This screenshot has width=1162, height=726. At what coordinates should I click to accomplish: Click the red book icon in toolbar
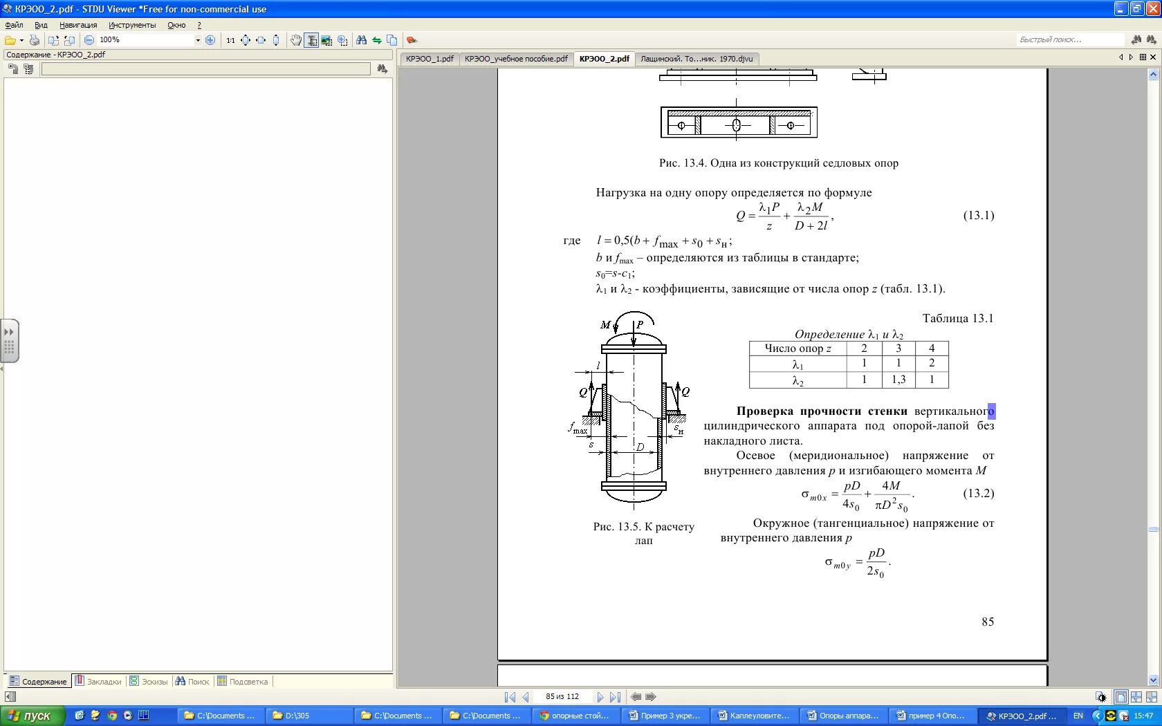tap(412, 40)
